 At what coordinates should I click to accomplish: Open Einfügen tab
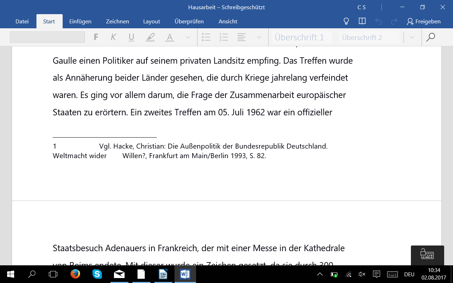(80, 21)
